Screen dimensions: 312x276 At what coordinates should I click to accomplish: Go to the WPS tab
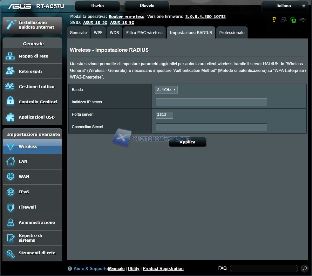tap(98, 33)
